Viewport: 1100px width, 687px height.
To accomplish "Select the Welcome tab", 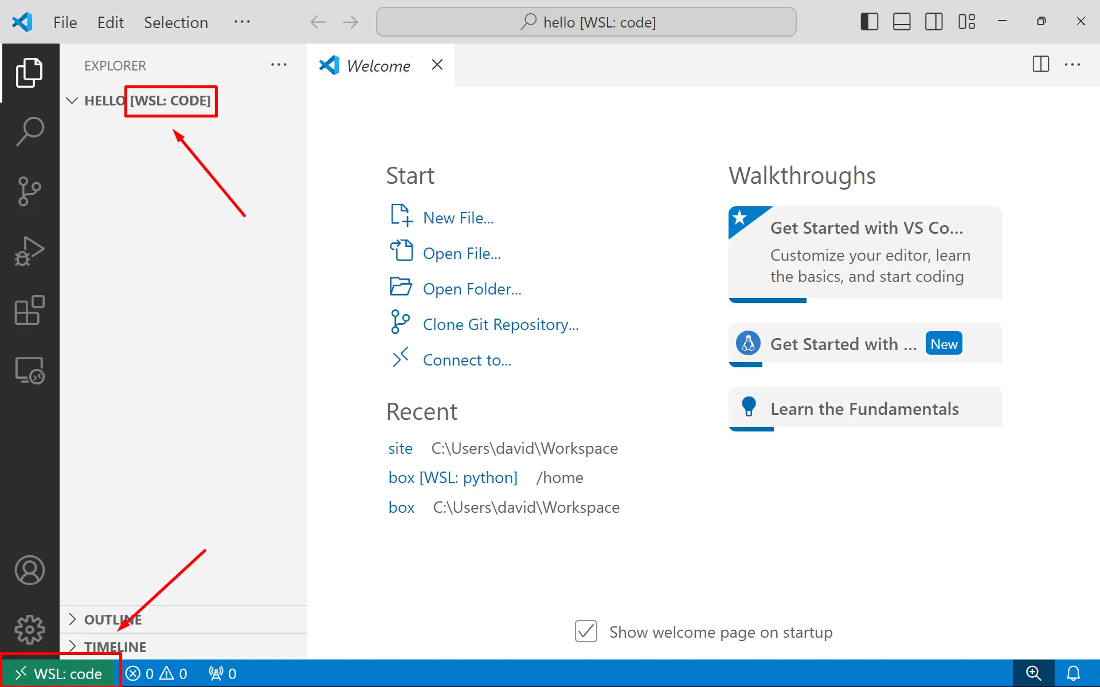I will click(378, 66).
